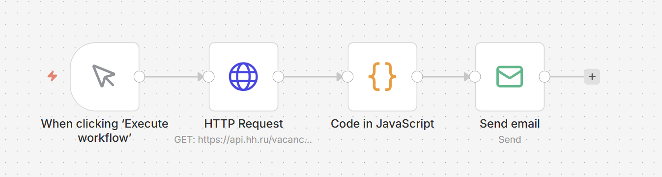Click the Code node input connector

pos(348,77)
